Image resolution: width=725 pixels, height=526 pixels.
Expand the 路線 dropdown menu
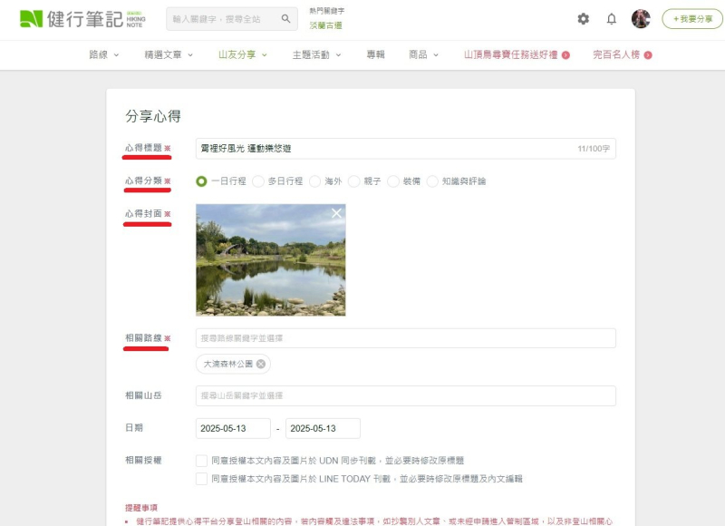104,55
